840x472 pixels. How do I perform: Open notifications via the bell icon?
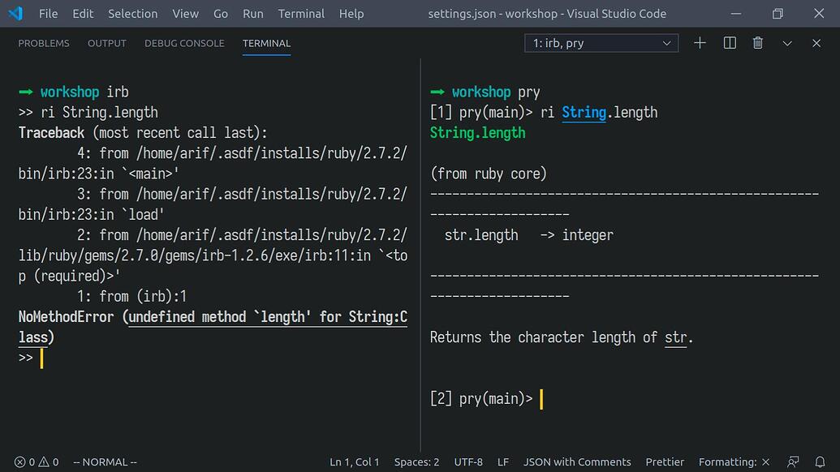tap(818, 461)
